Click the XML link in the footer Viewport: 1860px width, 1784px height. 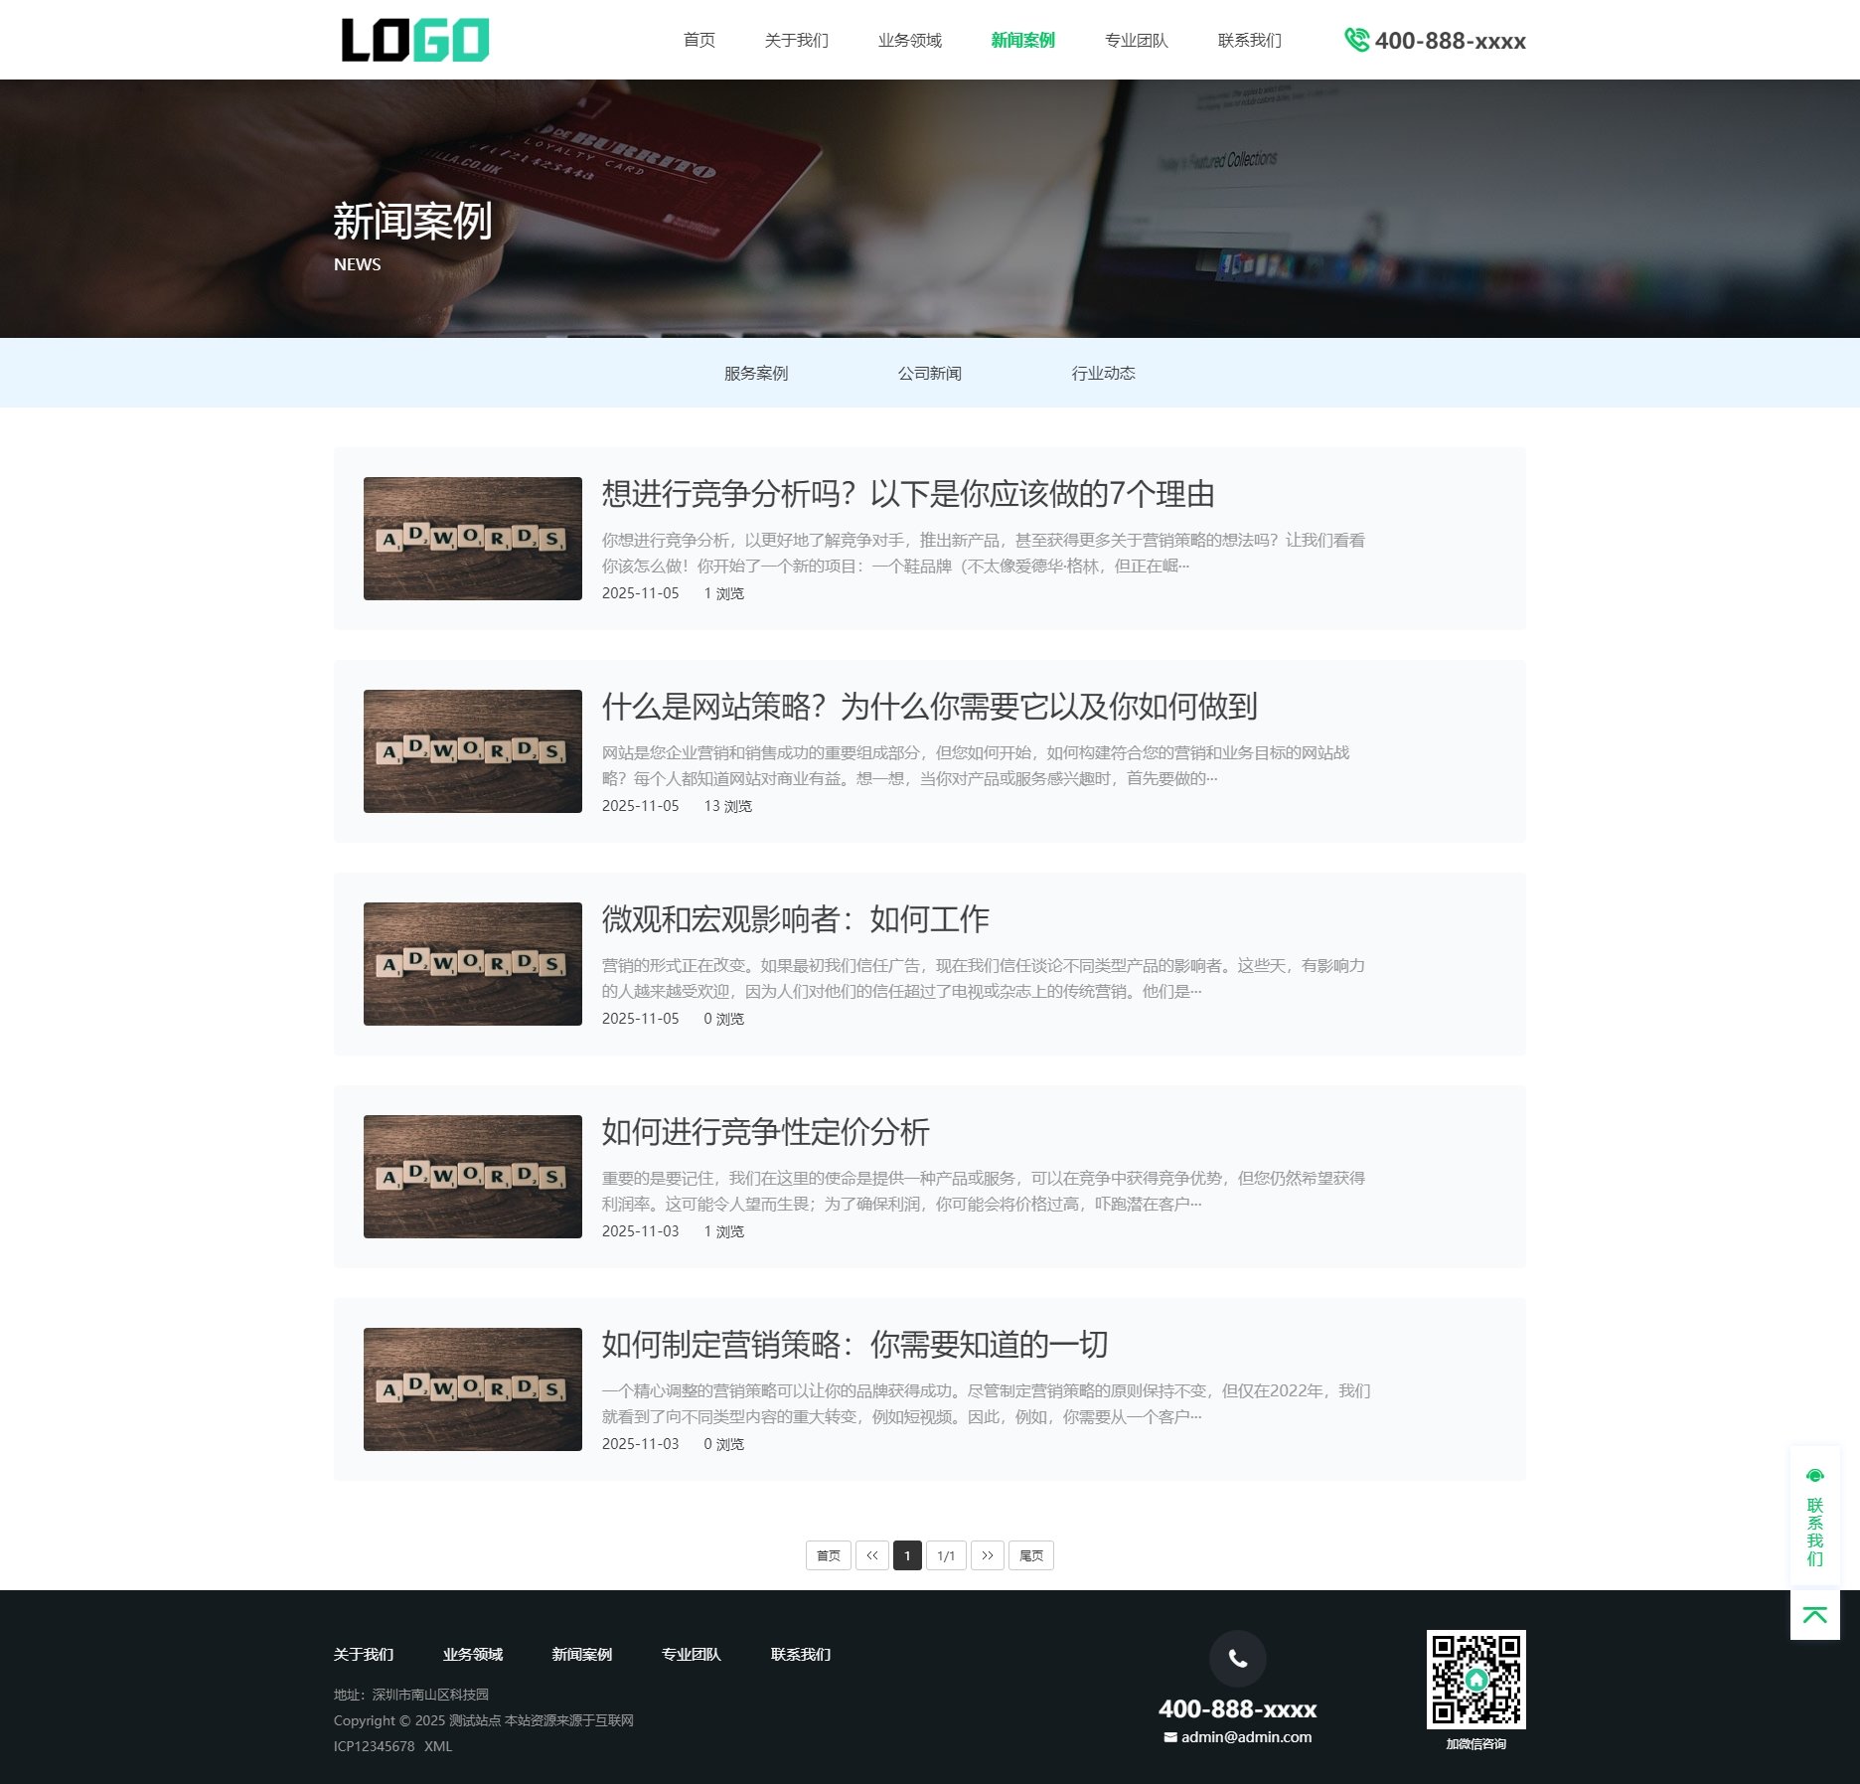coord(440,1745)
